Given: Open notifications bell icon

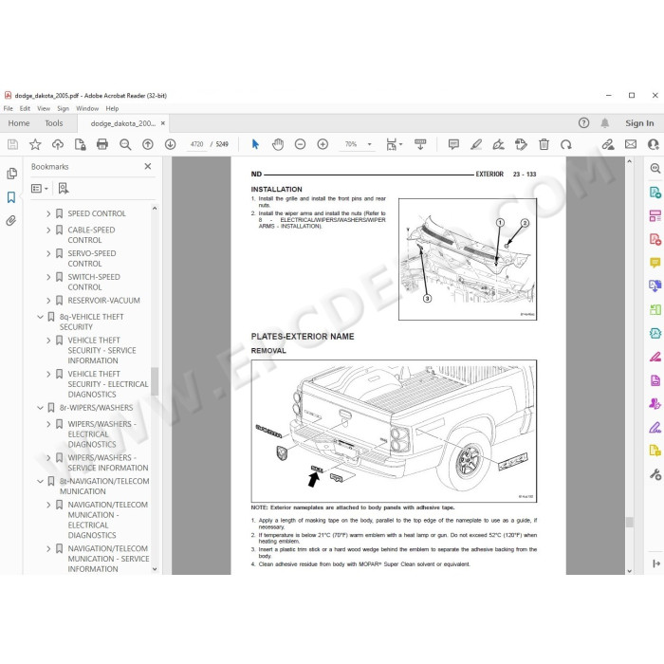Looking at the screenshot, I should [605, 123].
